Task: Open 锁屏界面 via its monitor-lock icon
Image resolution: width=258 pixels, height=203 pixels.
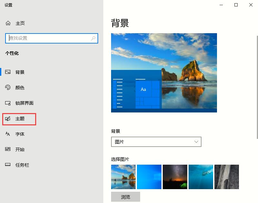Action: (8, 103)
